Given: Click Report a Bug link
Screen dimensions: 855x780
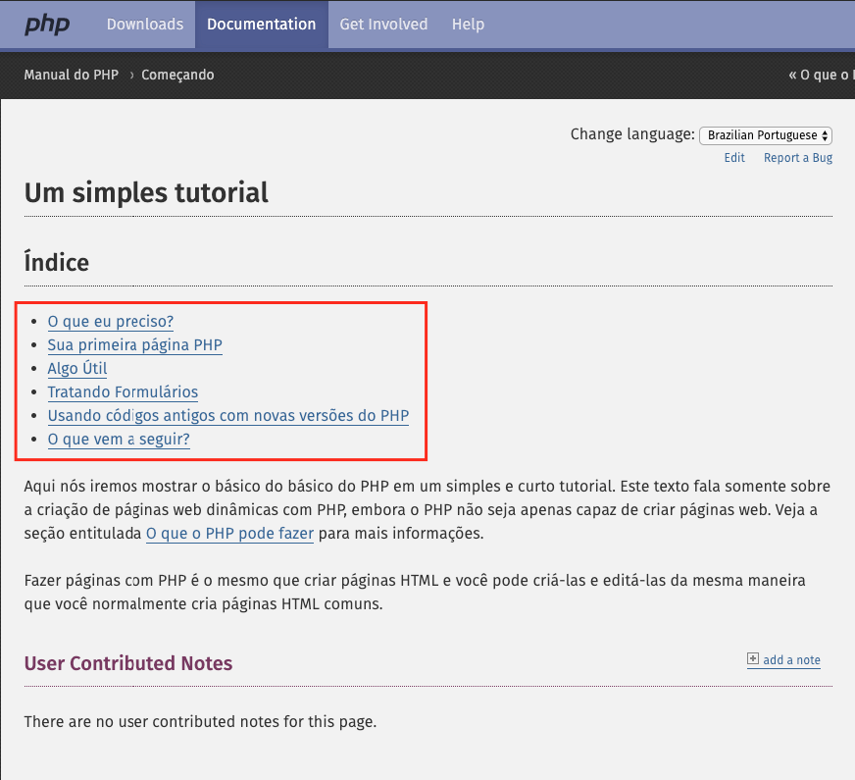Looking at the screenshot, I should pos(798,158).
